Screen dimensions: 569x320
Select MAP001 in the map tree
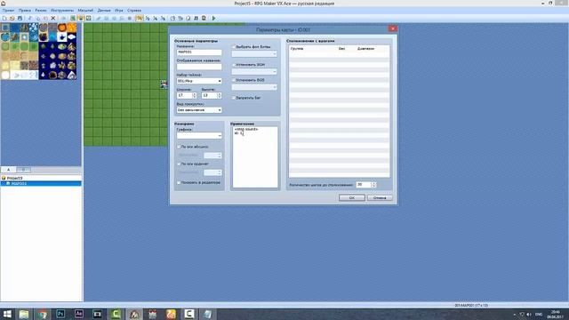[19, 184]
